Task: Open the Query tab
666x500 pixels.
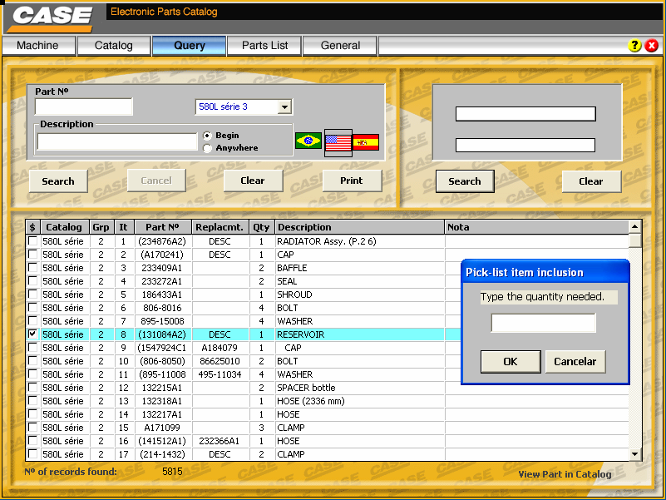Action: pos(190,46)
